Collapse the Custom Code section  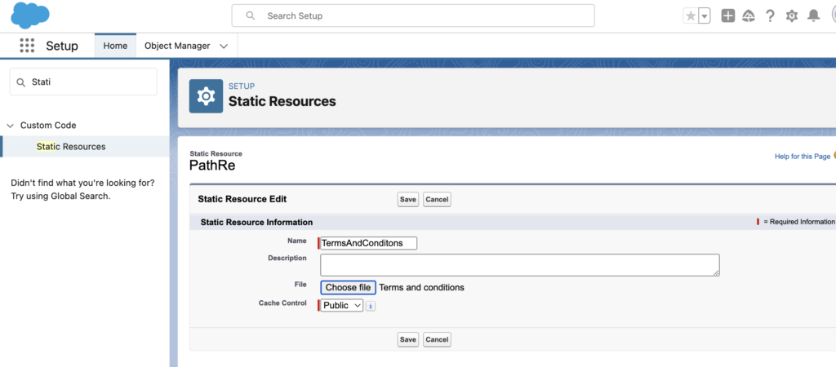pos(11,126)
